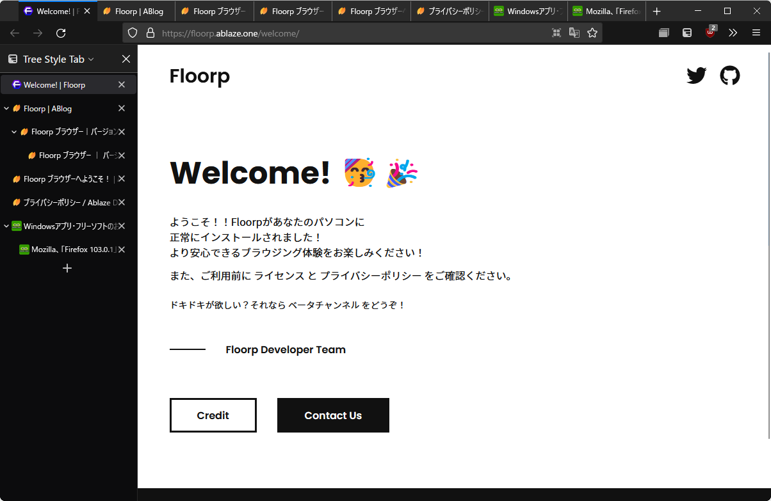771x501 pixels.
Task: Click the uBlock Origin shield icon
Action: 710,33
